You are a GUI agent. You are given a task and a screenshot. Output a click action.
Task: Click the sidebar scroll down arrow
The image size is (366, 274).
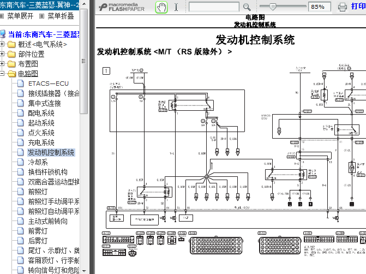tap(84, 271)
